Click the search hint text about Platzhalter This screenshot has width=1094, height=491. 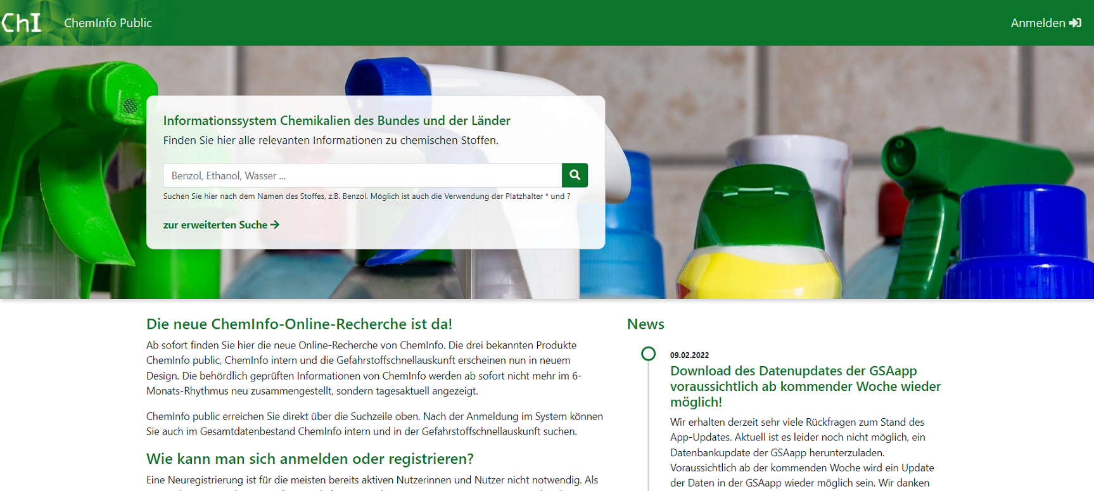pos(366,196)
